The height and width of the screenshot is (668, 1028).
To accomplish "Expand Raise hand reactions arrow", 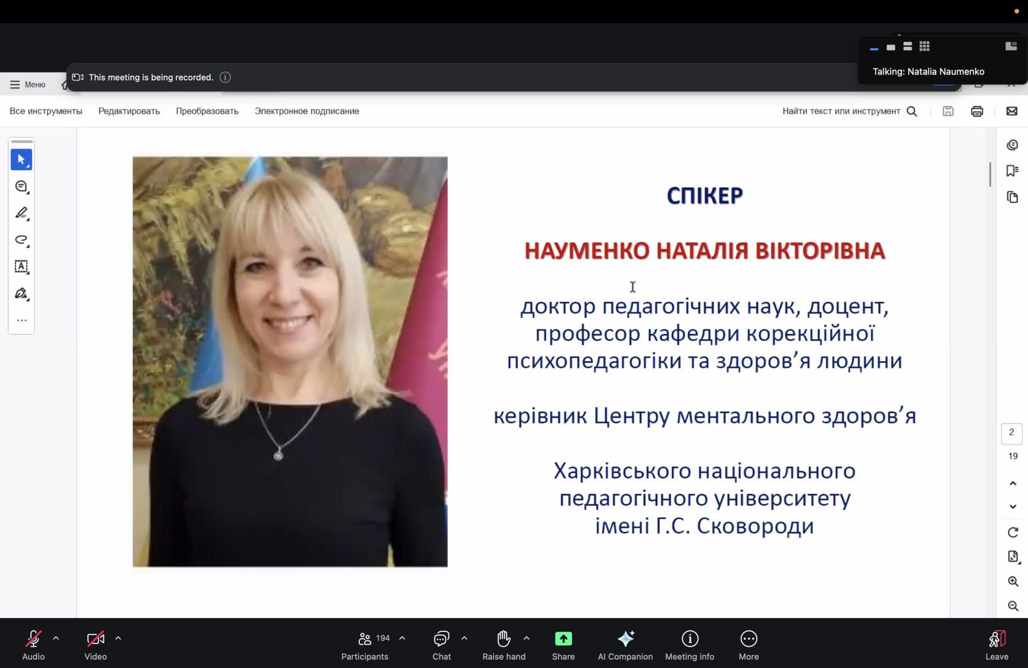I will point(527,638).
